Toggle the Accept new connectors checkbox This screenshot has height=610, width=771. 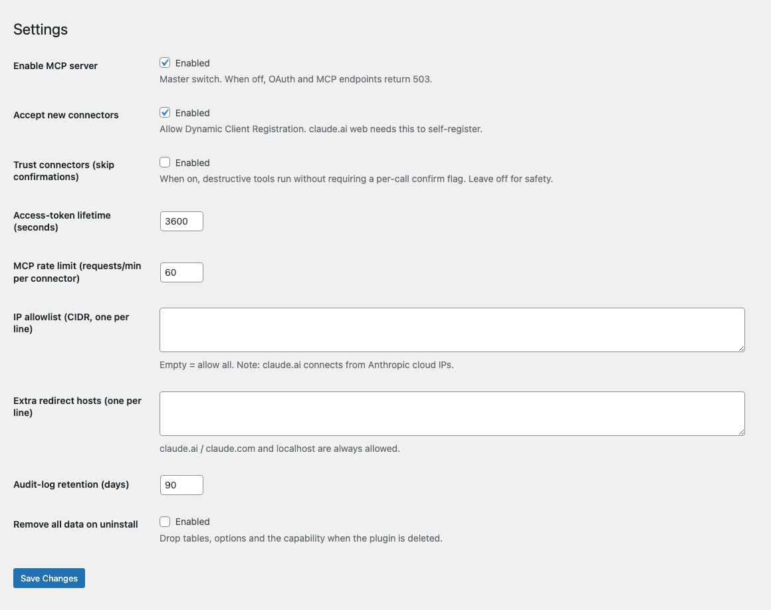tap(165, 112)
